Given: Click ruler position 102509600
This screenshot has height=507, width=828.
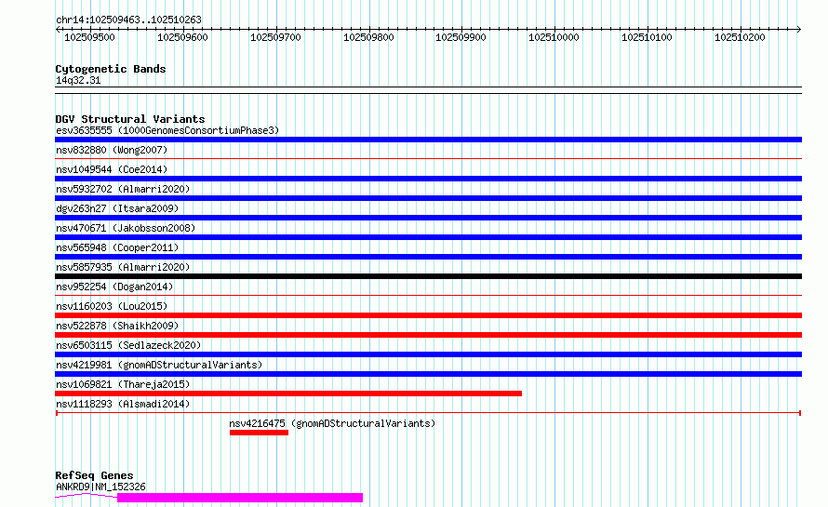Looking at the screenshot, I should [x=182, y=37].
